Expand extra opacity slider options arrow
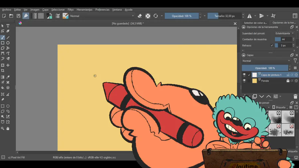Image resolution: width=299 pixels, height=168 pixels. click(205, 16)
